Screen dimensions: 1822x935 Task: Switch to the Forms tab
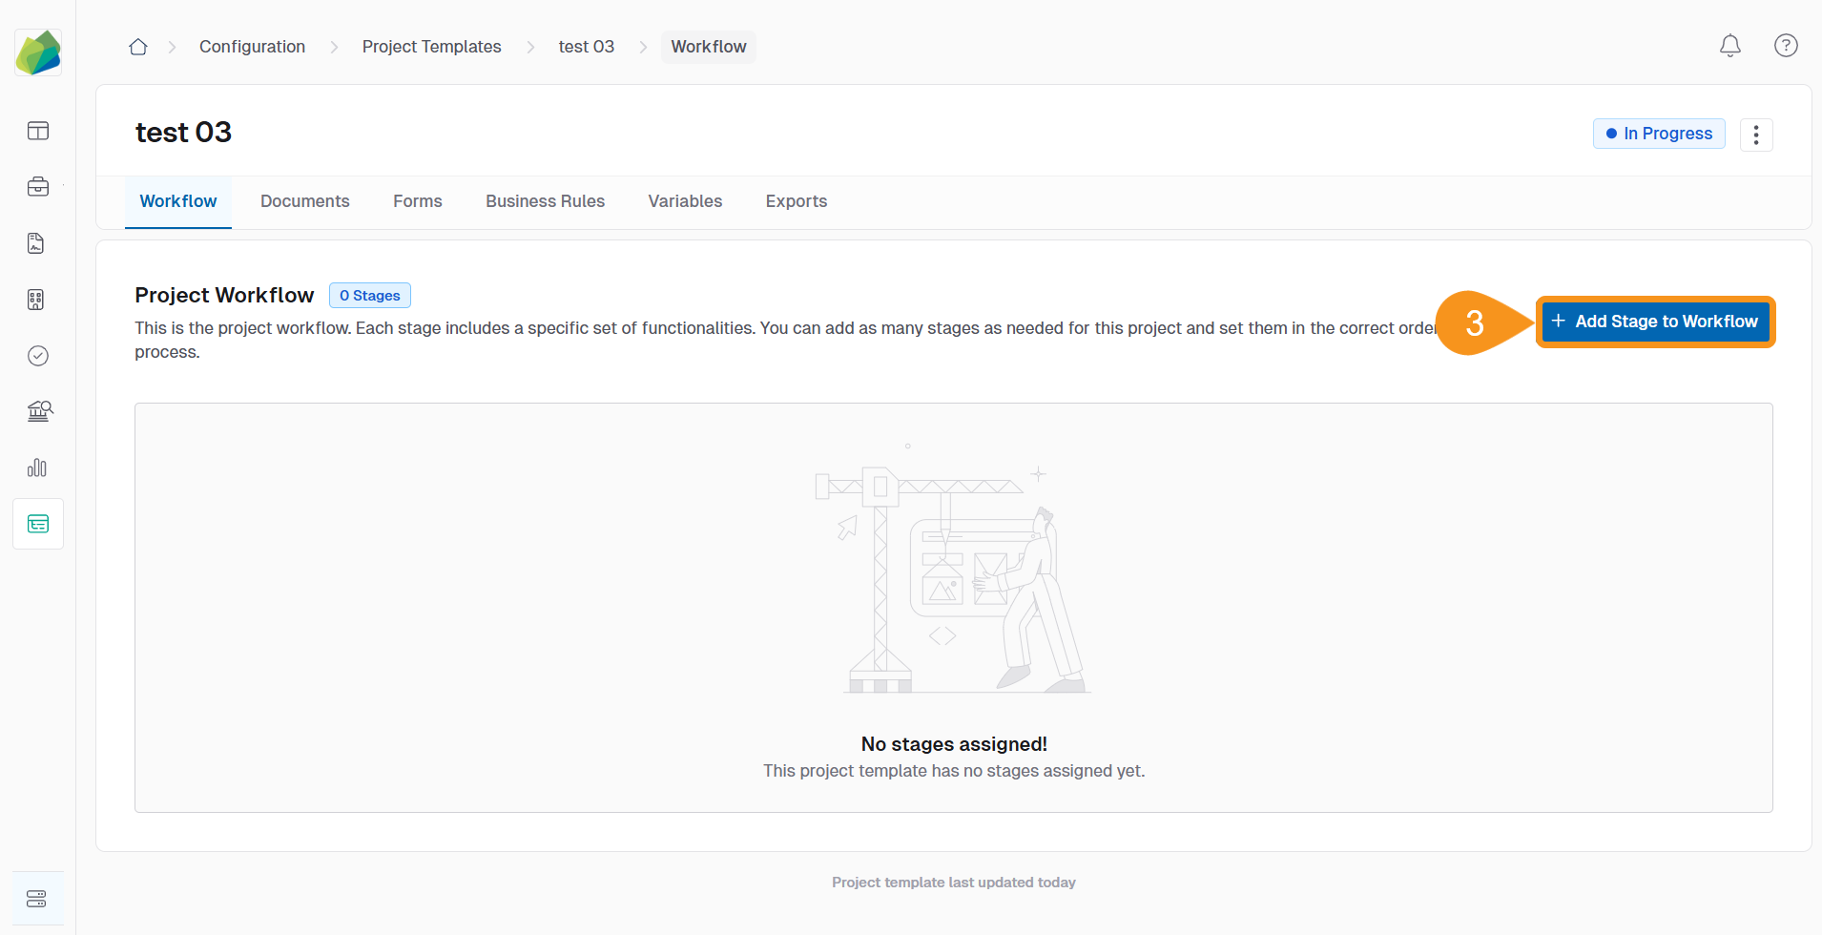417,201
